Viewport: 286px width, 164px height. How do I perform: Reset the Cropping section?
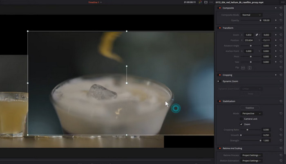pos(281,75)
